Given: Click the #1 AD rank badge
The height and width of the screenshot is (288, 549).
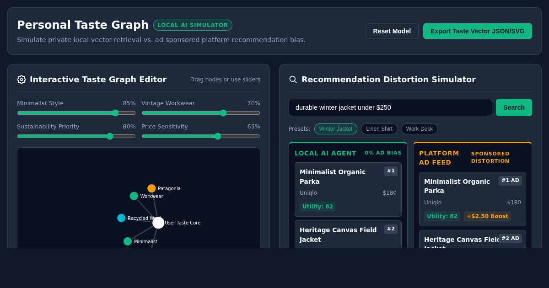Looking at the screenshot, I should (x=510, y=181).
